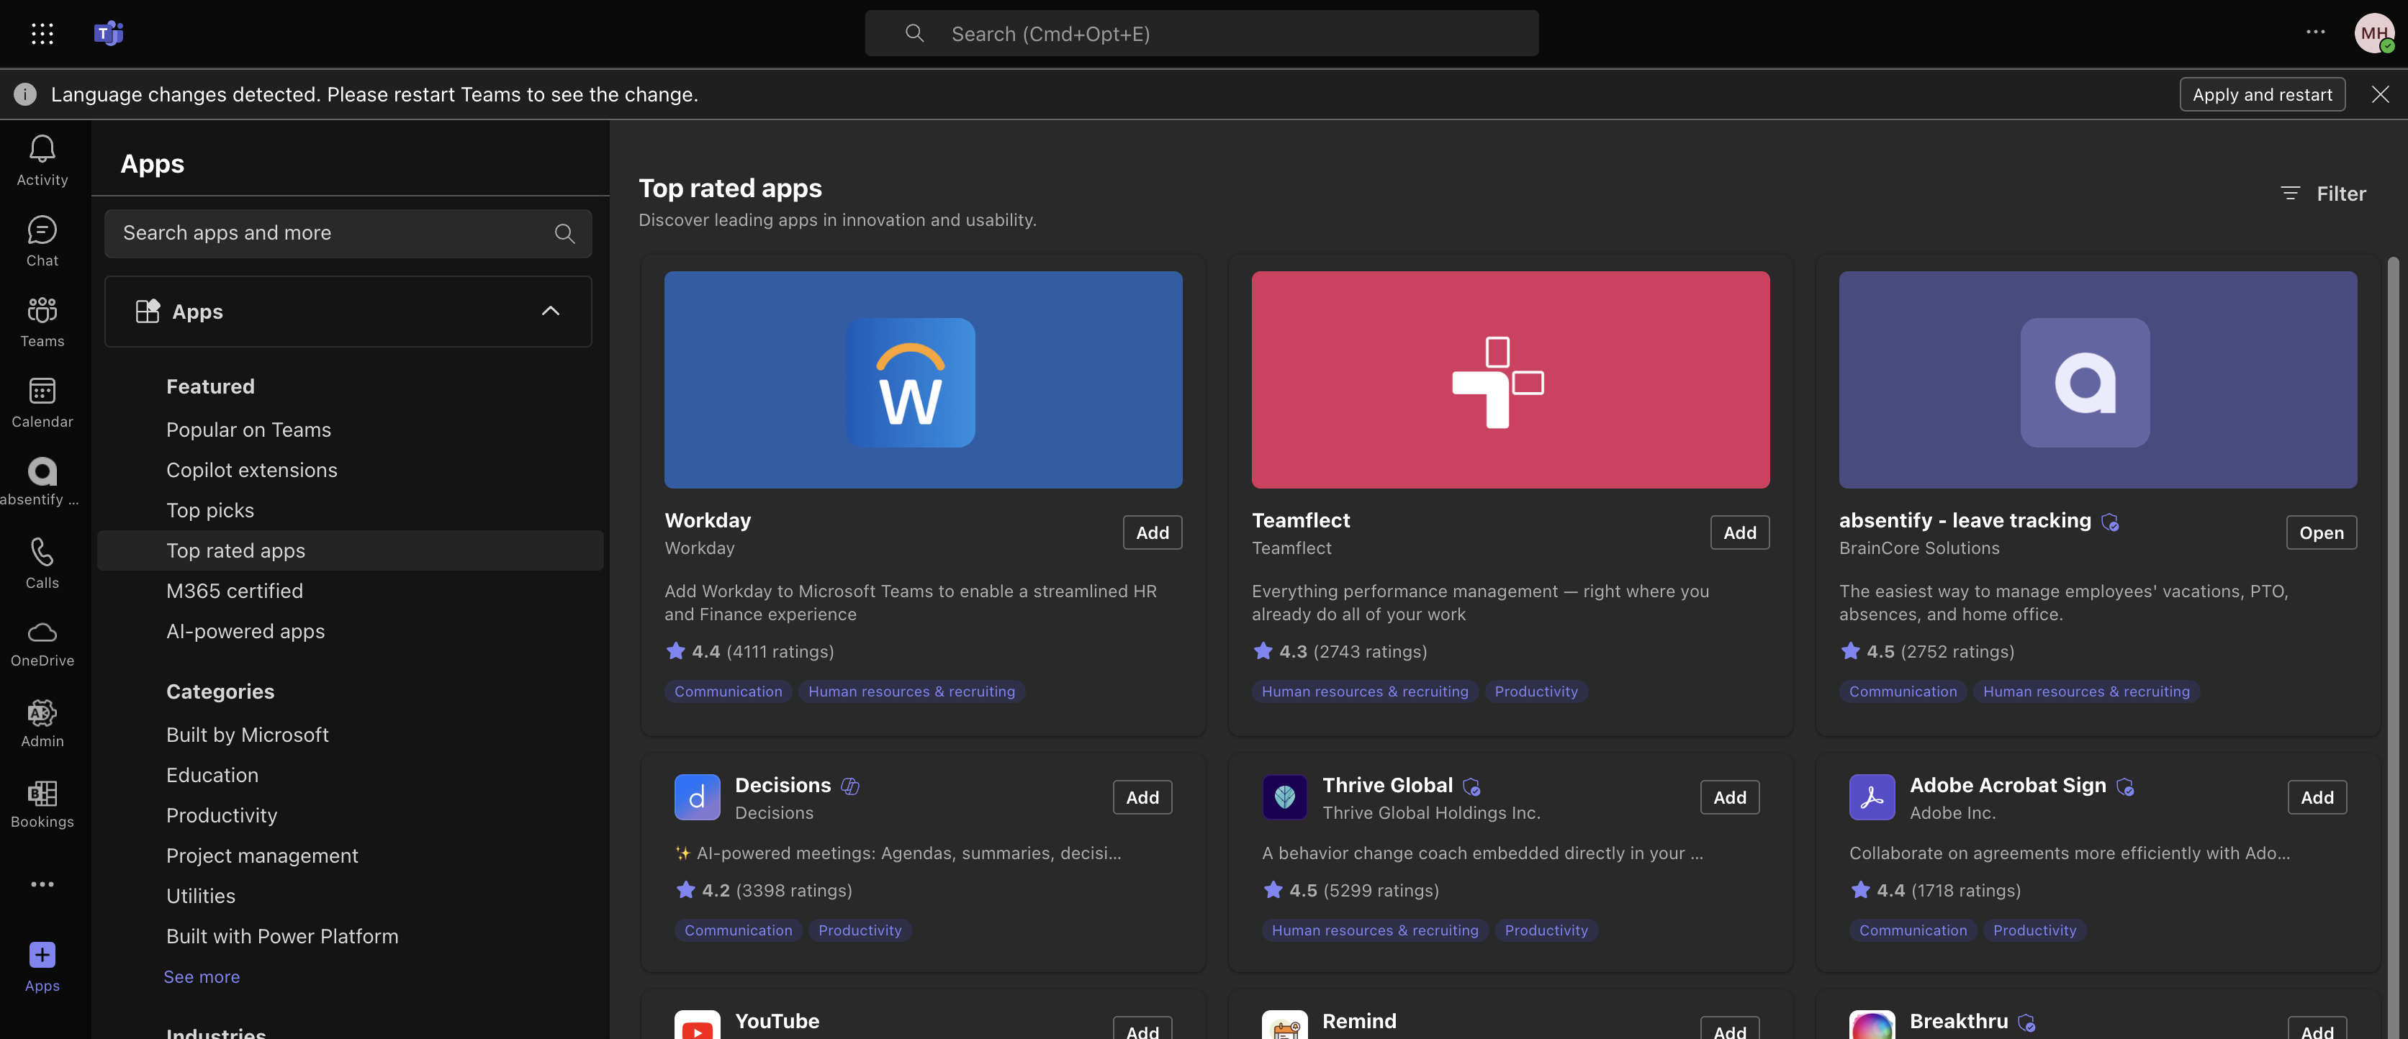Select Top picks
The image size is (2408, 1039).
(210, 510)
